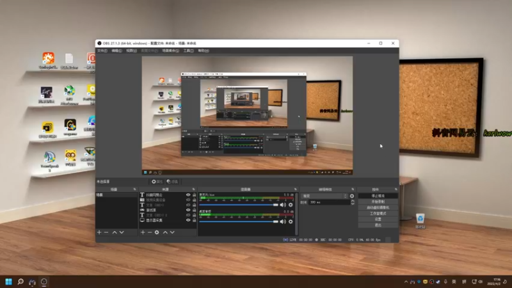Open mic audio settings gear in mixer
The height and width of the screenshot is (288, 512).
click(x=291, y=205)
